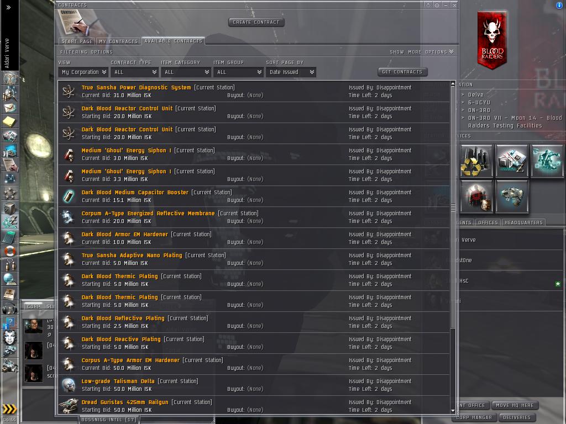Screen dimensions: 566x424
Task: Click the Get Contracts button
Action: pos(402,72)
